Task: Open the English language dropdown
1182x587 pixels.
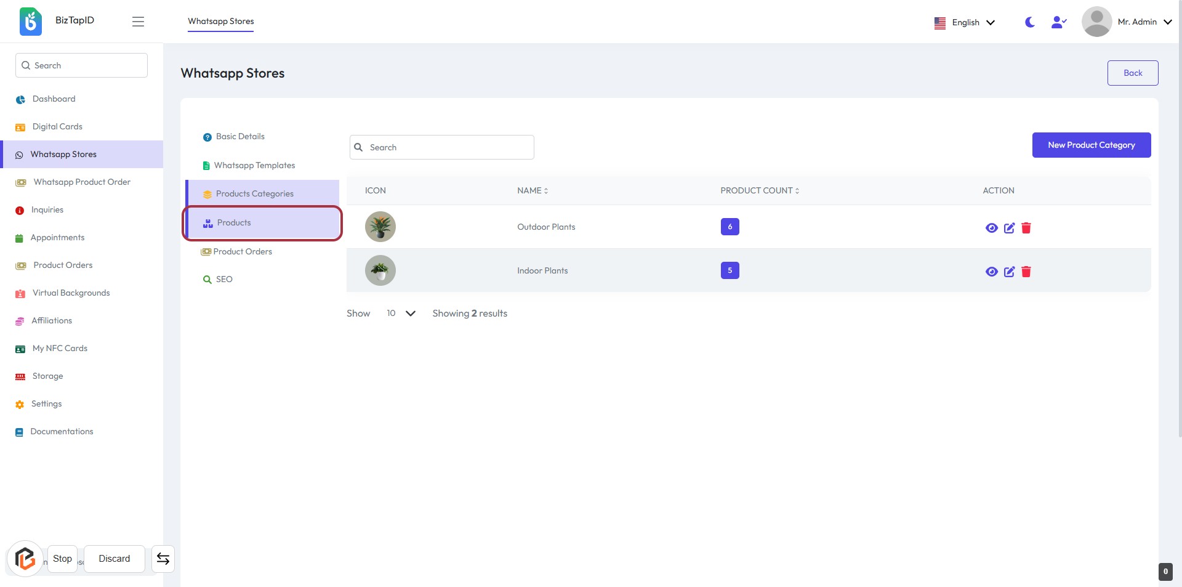Action: point(965,22)
